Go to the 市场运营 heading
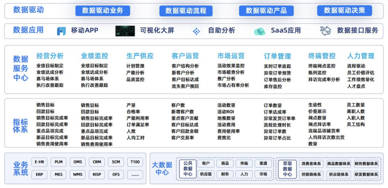388x188 pixels. click(231, 56)
